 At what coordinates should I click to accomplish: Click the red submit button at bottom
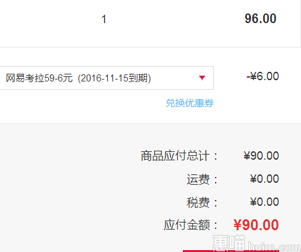point(231,251)
